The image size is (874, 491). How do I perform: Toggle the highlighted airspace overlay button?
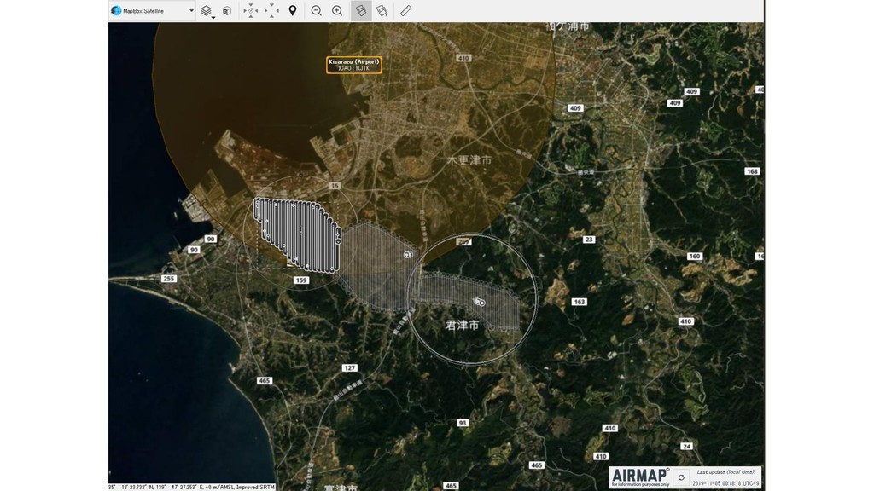[360, 10]
